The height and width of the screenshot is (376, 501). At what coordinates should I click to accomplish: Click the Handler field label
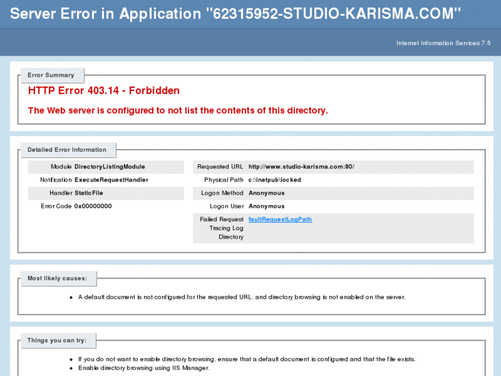coord(61,193)
